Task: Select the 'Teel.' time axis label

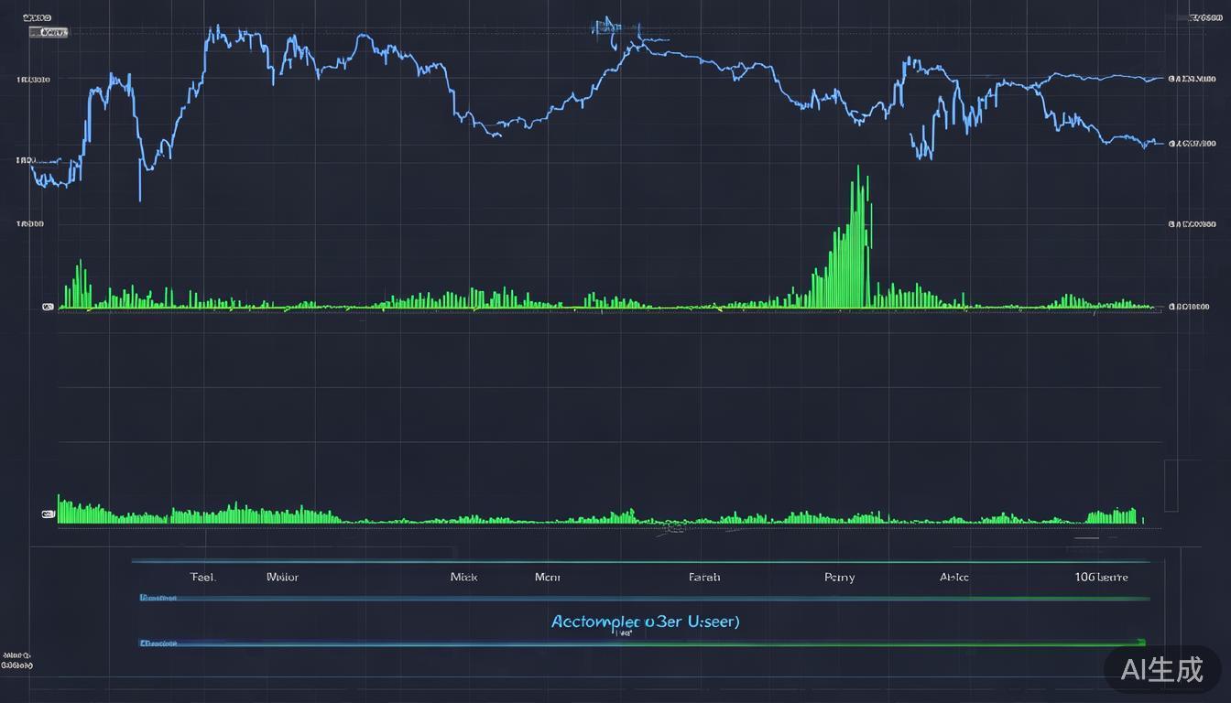Action: (202, 577)
